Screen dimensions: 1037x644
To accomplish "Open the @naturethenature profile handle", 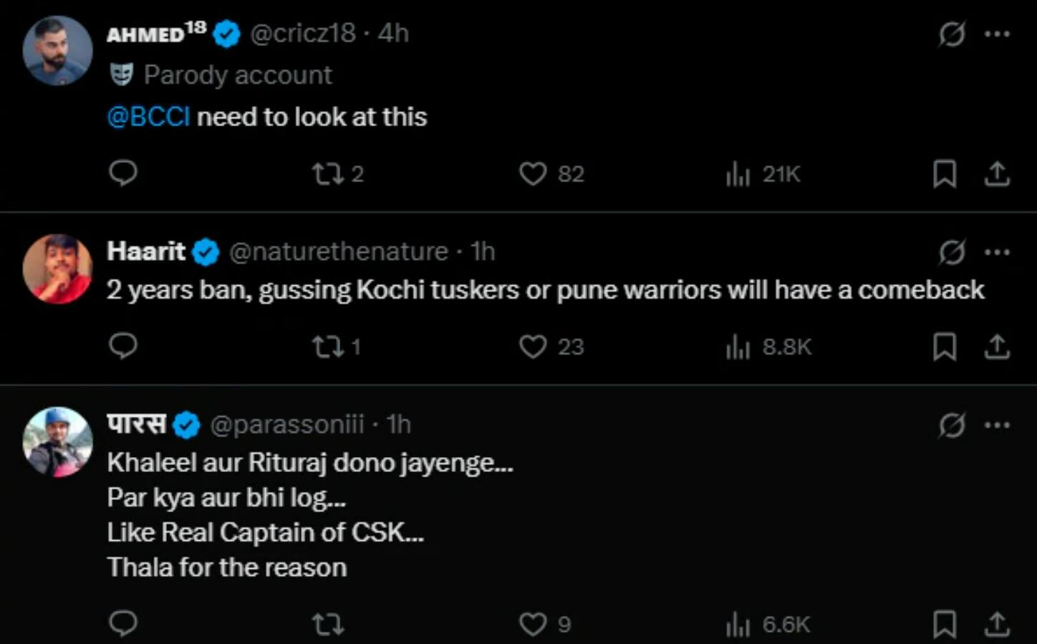I will pyautogui.click(x=338, y=251).
